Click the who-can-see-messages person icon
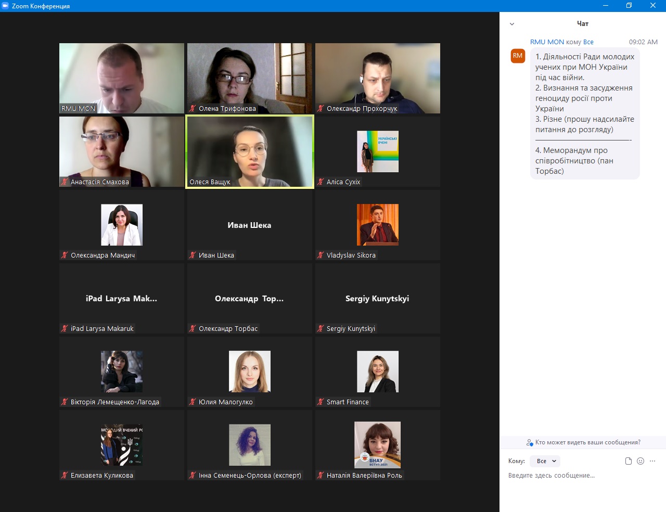This screenshot has height=512, width=666. click(x=530, y=443)
